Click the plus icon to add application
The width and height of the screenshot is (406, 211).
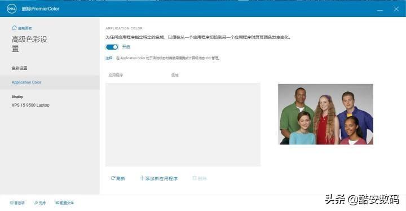click(x=142, y=178)
